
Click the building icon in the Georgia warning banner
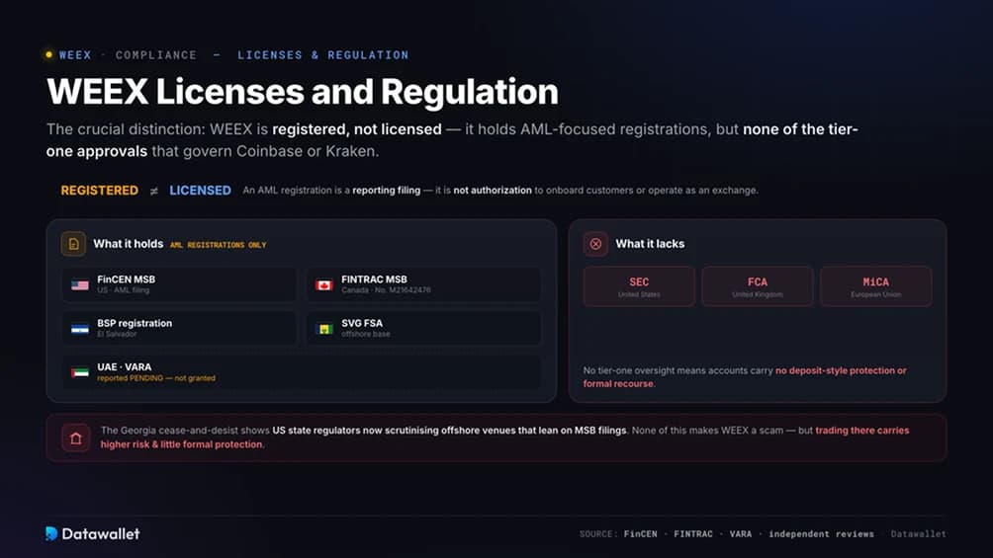76,438
